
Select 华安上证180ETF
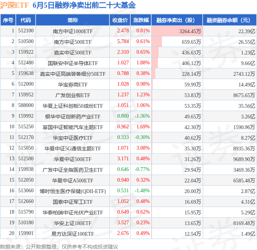[73, 223]
